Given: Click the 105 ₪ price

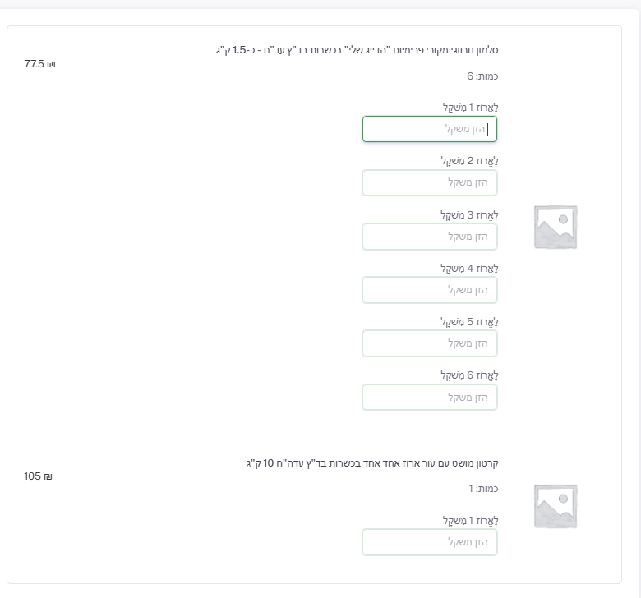Looking at the screenshot, I should [x=38, y=476].
